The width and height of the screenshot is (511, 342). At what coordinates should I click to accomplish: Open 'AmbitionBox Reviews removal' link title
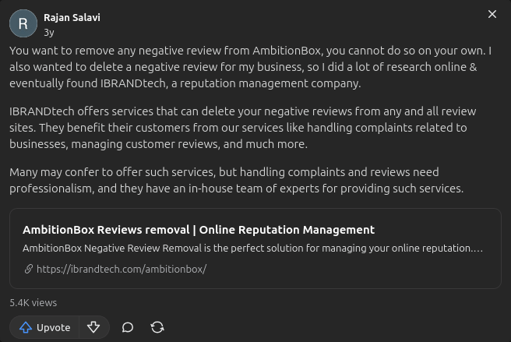[x=106, y=230]
